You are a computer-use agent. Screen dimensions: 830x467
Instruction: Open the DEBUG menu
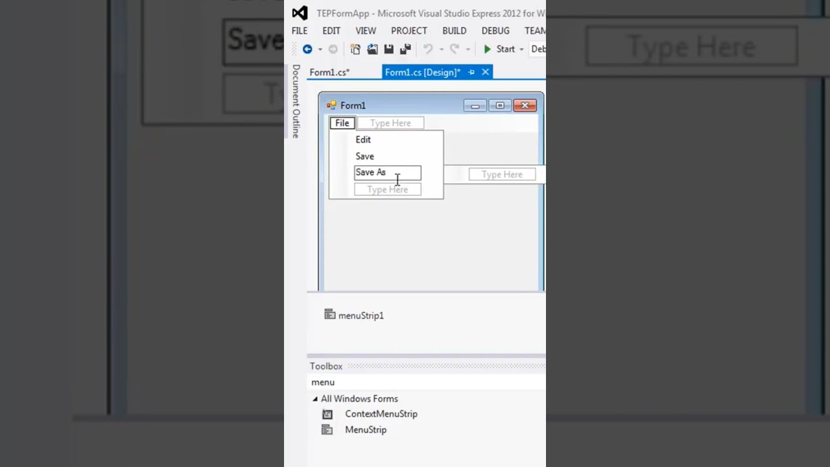(495, 30)
